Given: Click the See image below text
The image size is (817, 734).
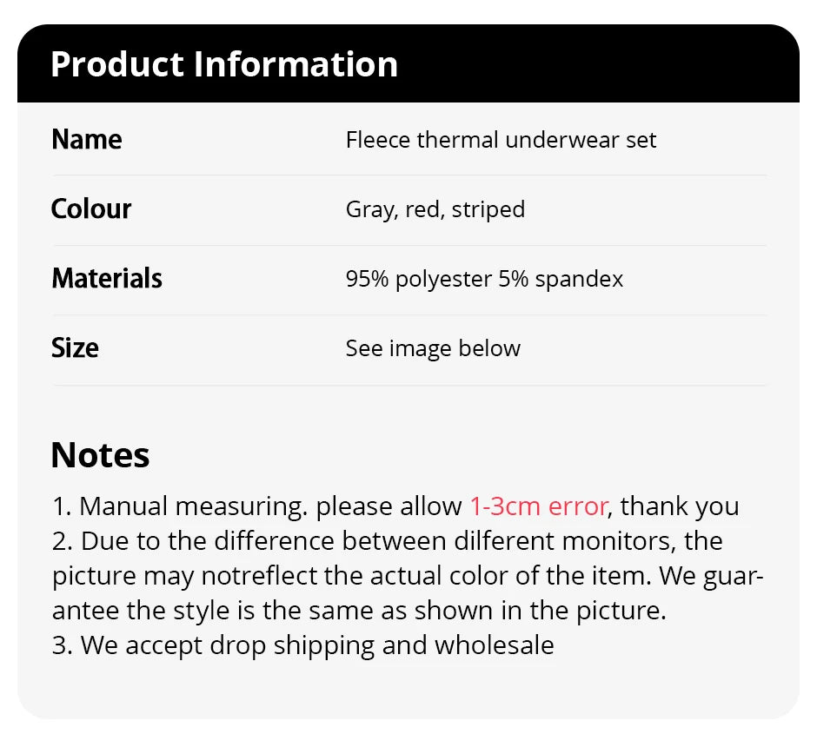Looking at the screenshot, I should point(433,348).
